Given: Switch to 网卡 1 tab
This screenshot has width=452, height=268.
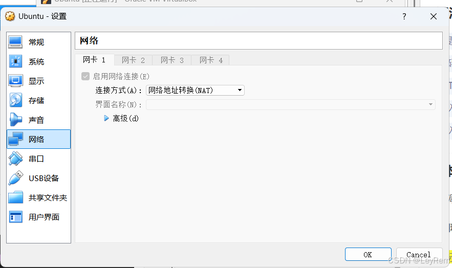Looking at the screenshot, I should (95, 60).
